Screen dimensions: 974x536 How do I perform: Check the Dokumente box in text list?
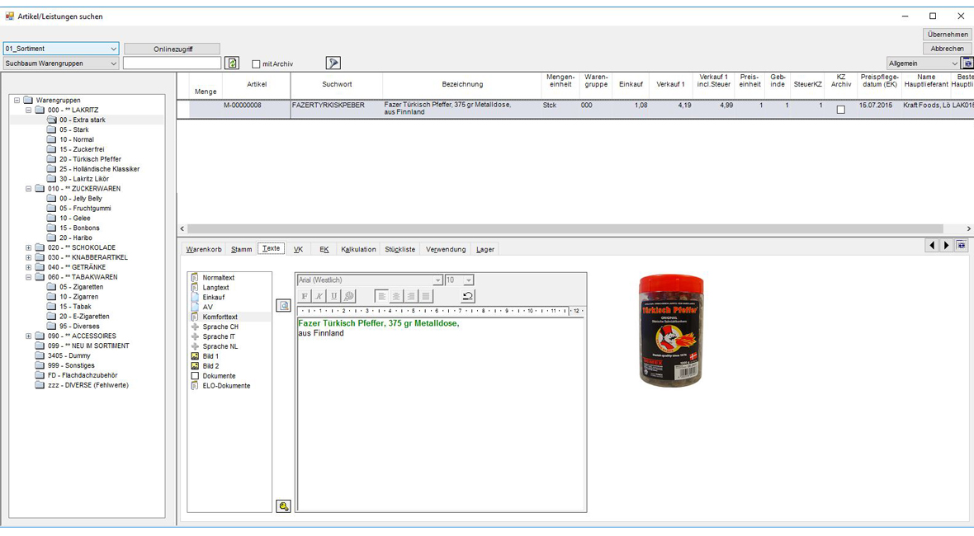tap(195, 376)
